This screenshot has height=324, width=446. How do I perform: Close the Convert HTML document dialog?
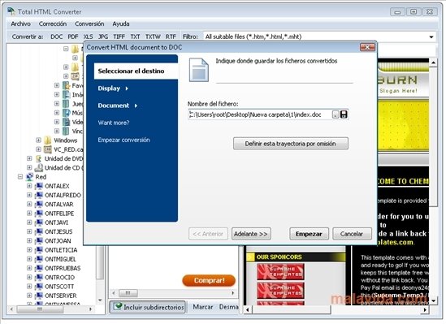367,47
